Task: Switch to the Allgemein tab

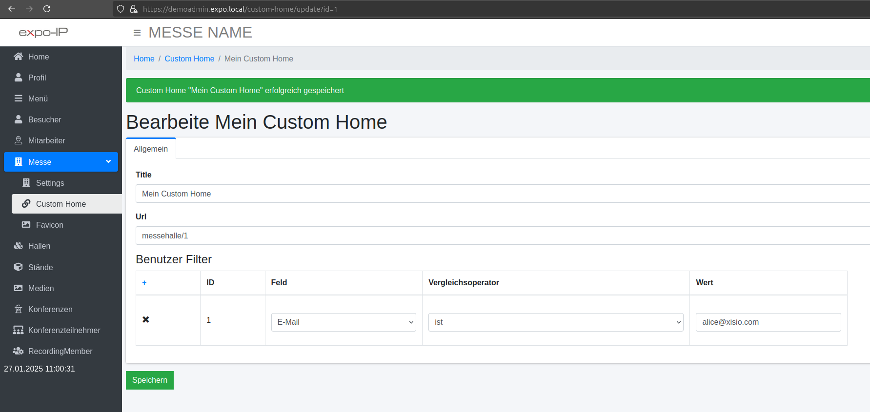Action: pos(151,149)
